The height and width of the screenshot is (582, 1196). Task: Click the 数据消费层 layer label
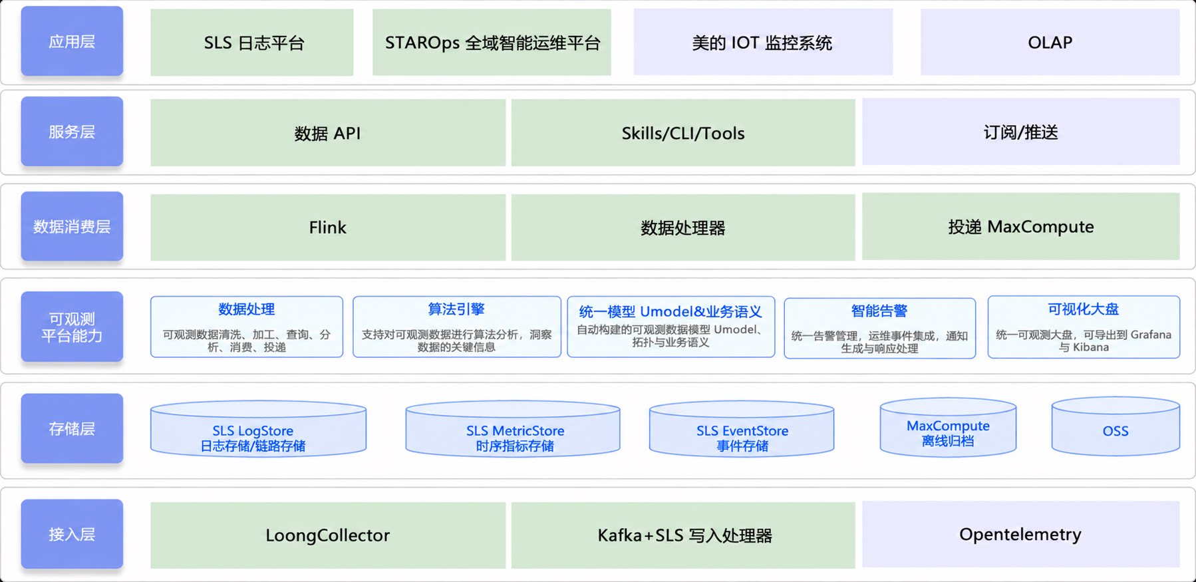[72, 226]
